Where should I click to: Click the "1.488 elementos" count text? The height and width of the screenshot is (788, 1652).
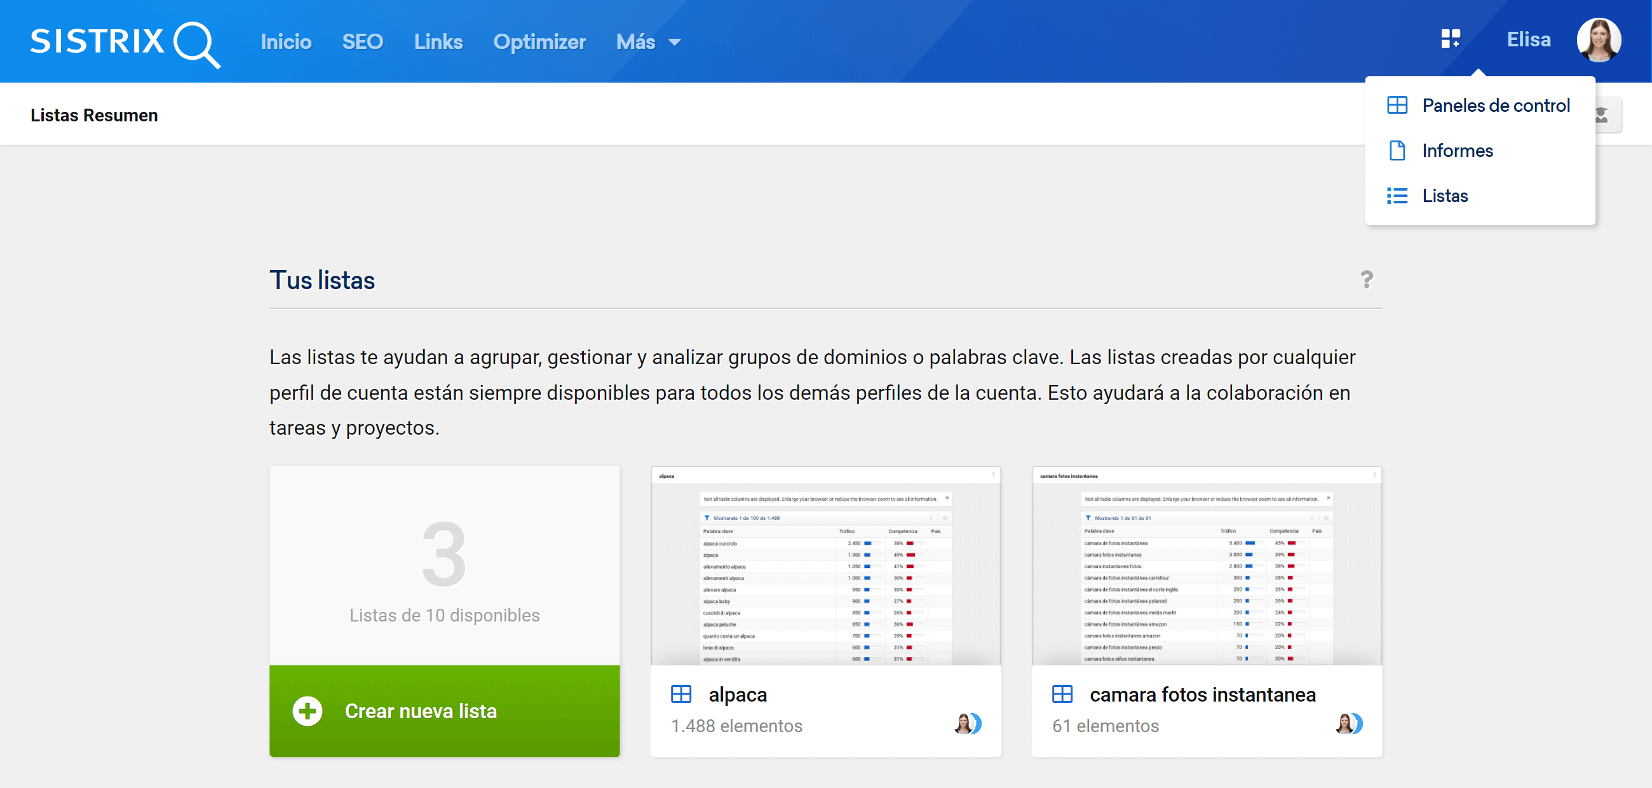pyautogui.click(x=736, y=726)
